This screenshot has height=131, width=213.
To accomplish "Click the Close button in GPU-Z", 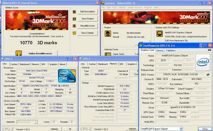I will pos(205,129).
